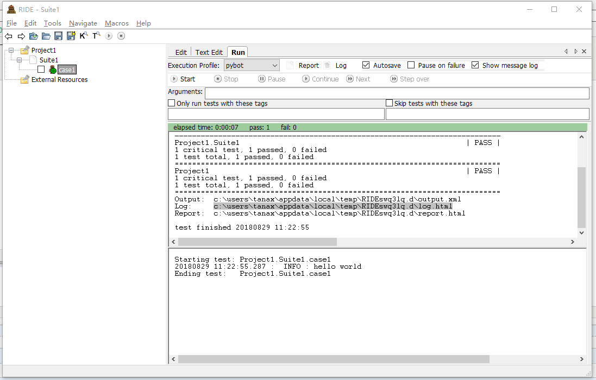The image size is (596, 380).
Task: Open the Navigate menu
Action: tap(83, 23)
